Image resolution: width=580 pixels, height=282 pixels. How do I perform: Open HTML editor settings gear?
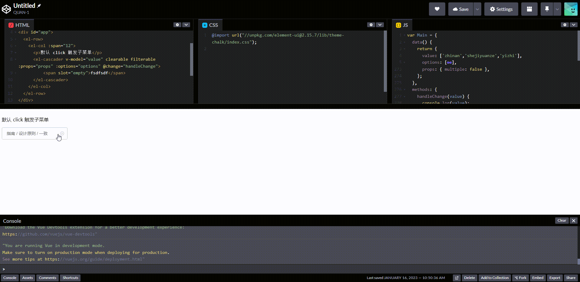(177, 25)
